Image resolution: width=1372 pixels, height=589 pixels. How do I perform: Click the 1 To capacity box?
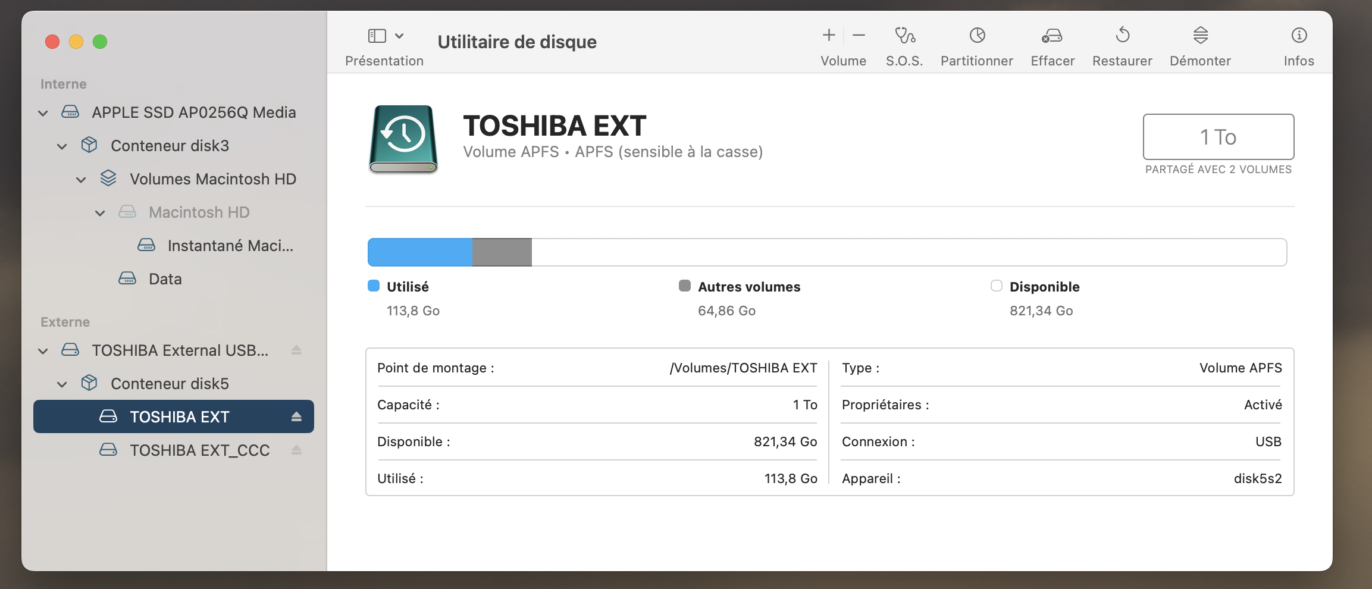click(x=1218, y=137)
